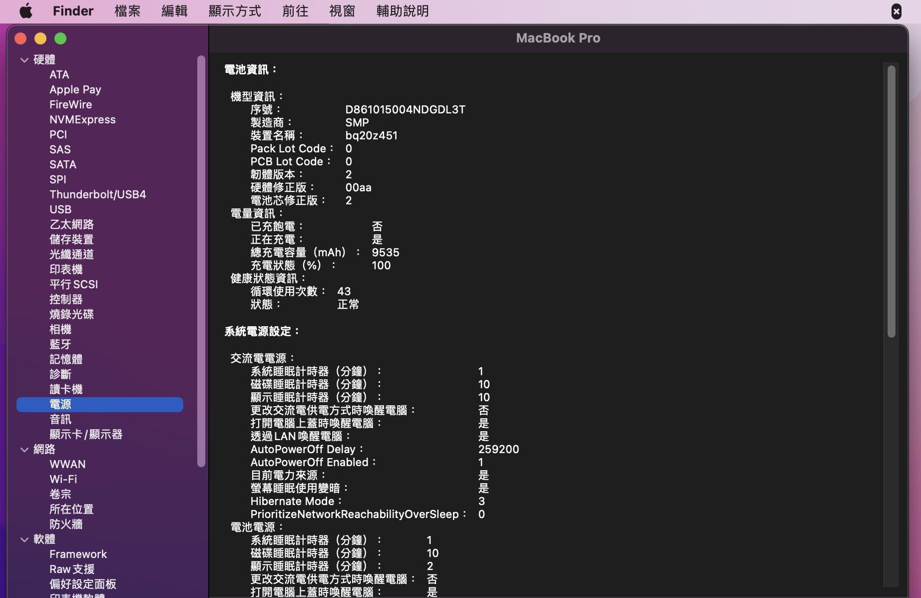Select 讀卡機 in the sidebar
Screen dimensions: 921x598
click(x=66, y=389)
